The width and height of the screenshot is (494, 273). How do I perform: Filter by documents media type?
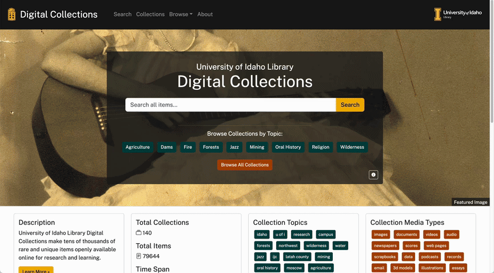(407, 235)
